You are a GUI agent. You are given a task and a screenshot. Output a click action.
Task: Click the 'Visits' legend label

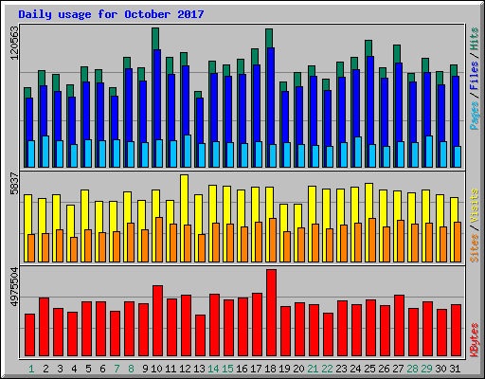475,206
